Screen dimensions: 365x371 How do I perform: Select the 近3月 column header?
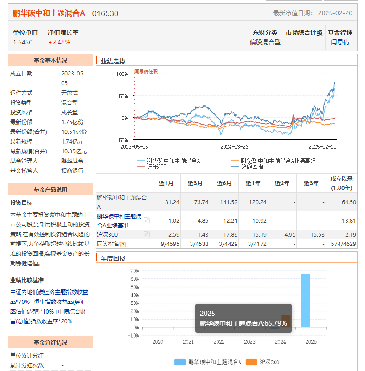pos(195,183)
